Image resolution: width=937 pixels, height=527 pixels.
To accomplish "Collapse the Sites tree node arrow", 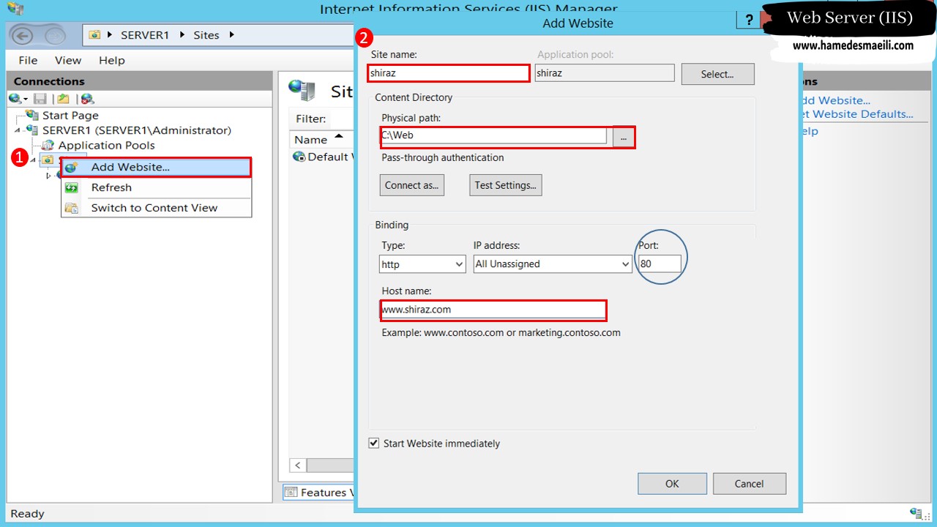I will (x=32, y=160).
